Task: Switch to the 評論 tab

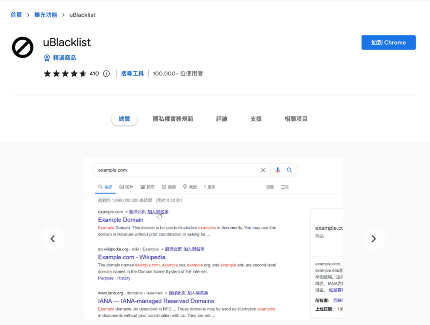Action: (x=222, y=119)
